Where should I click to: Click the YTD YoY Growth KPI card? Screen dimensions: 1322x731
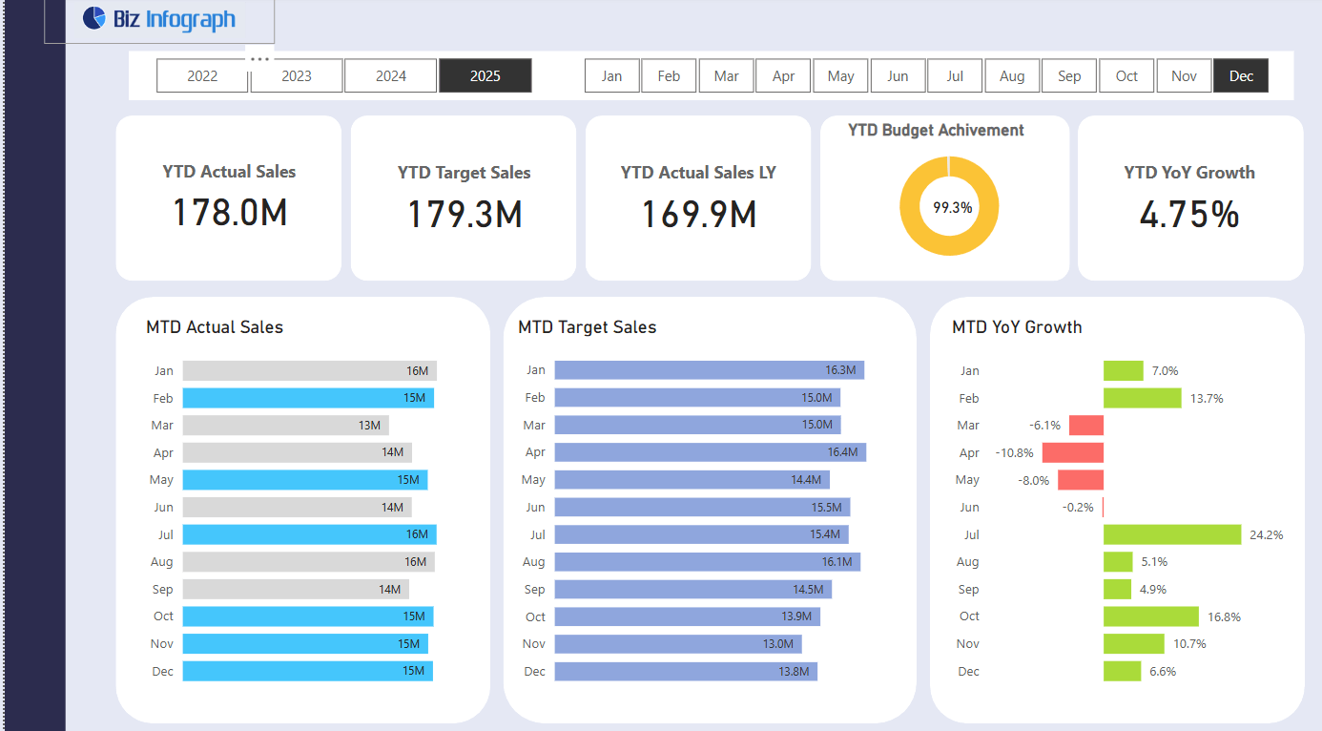1189,198
